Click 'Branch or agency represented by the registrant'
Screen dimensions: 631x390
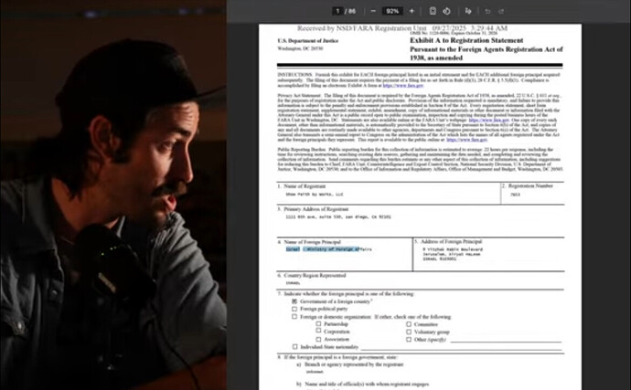pos(354,364)
